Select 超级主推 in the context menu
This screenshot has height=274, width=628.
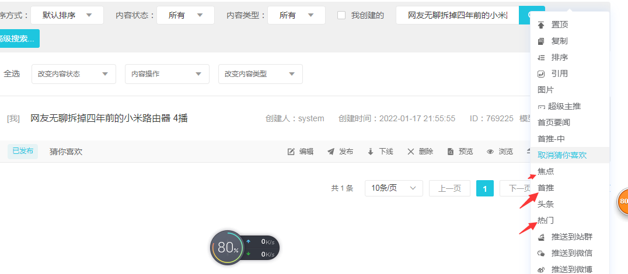click(x=564, y=107)
